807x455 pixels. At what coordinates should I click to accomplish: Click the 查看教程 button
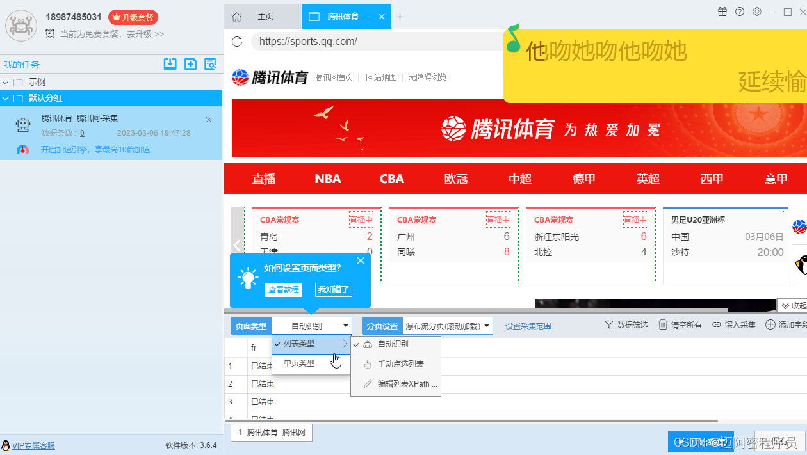[x=284, y=290]
